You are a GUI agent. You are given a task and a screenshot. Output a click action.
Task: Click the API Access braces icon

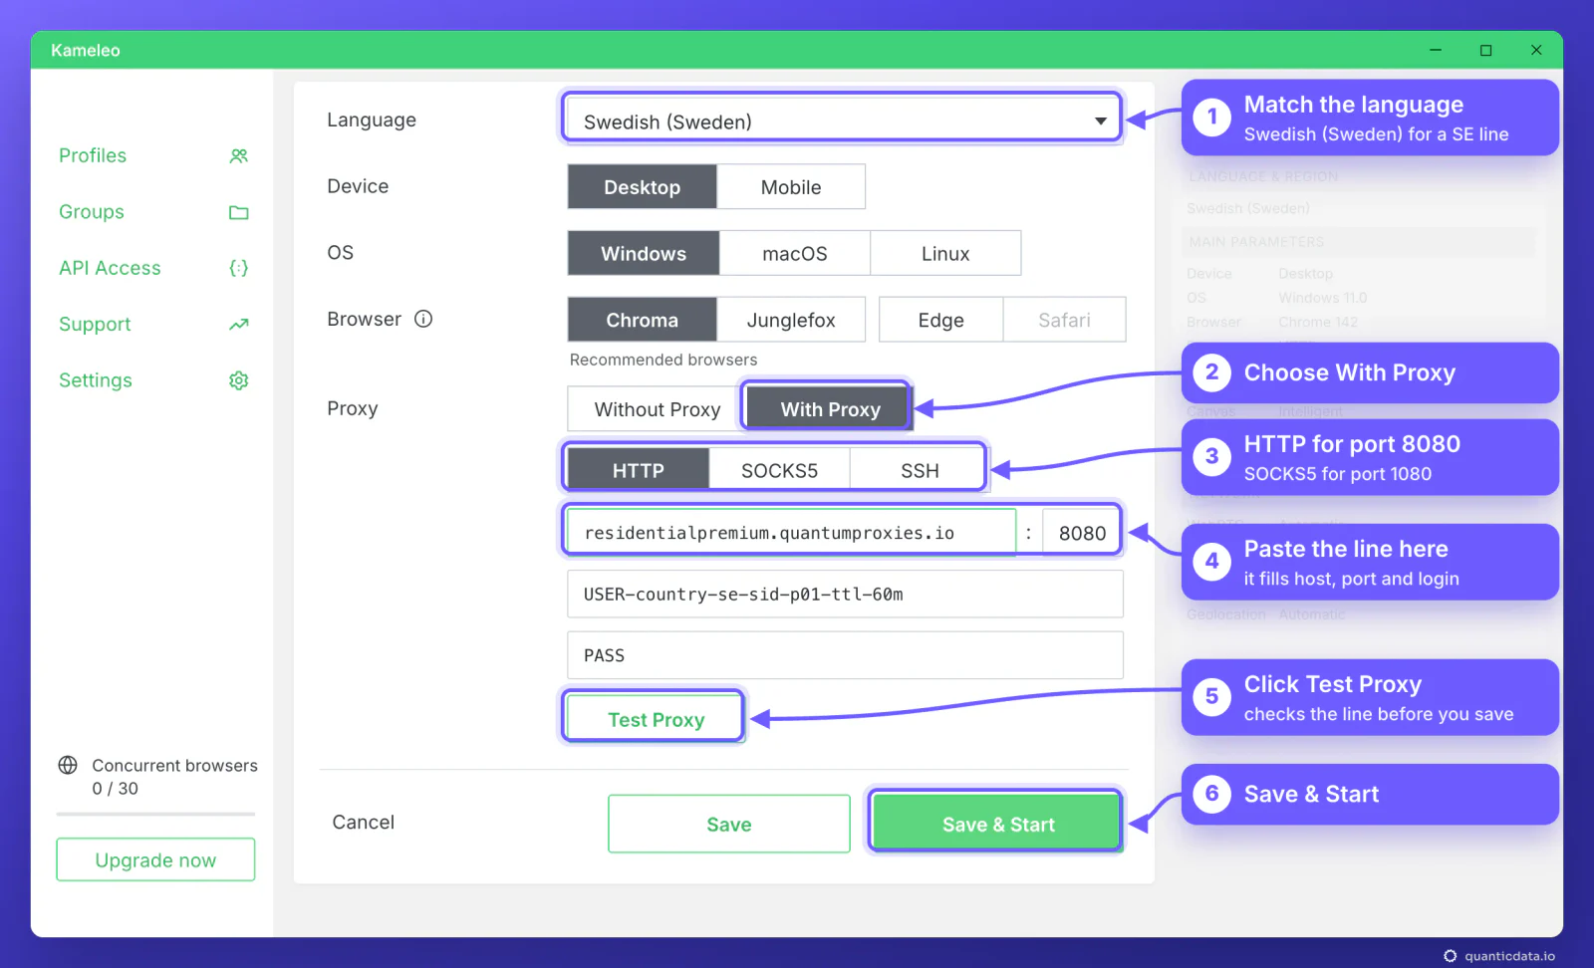pyautogui.click(x=238, y=268)
